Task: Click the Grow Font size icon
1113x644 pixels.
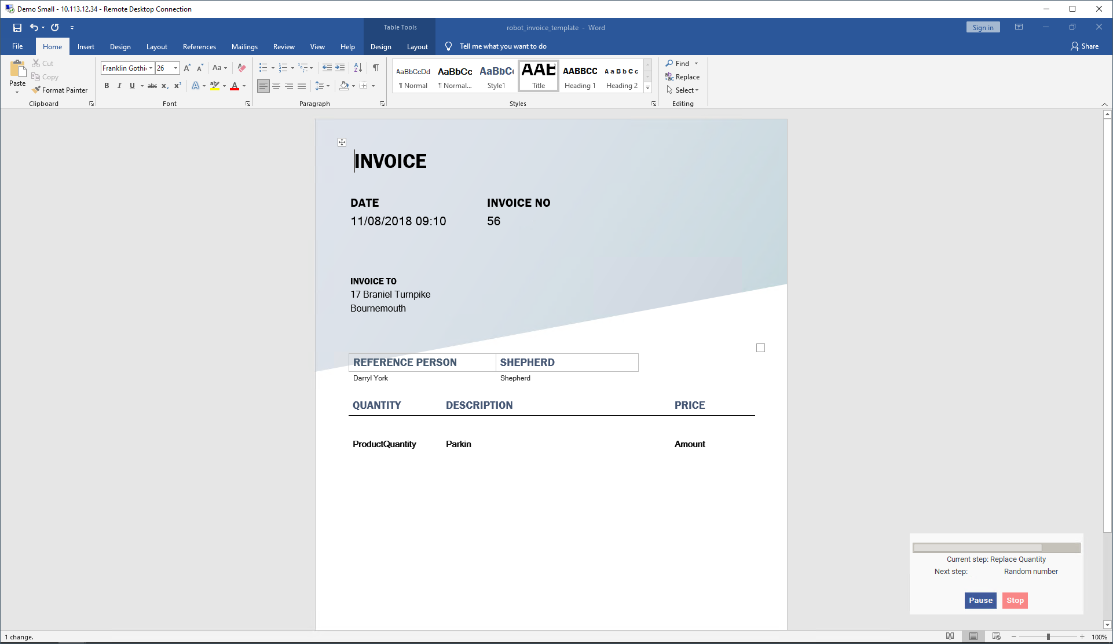Action: [186, 68]
